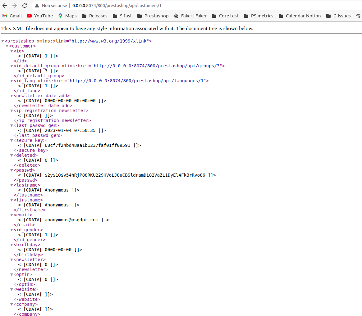Screen dimensions: 362x316
Task: Click the browser back arrow
Action: tap(4, 5)
